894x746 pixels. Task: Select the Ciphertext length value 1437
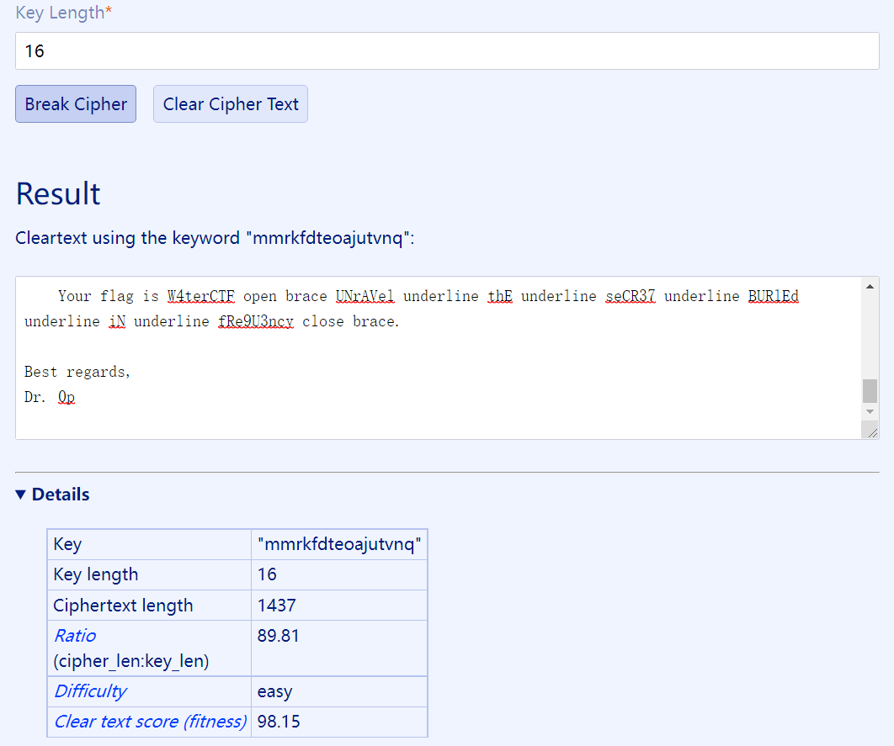click(x=277, y=606)
